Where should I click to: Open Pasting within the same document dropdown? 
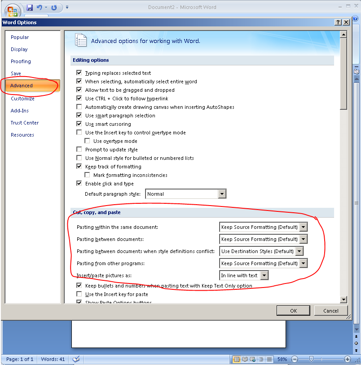(303, 227)
